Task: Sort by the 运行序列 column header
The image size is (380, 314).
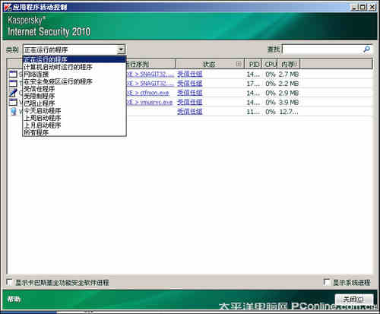Action: click(150, 64)
